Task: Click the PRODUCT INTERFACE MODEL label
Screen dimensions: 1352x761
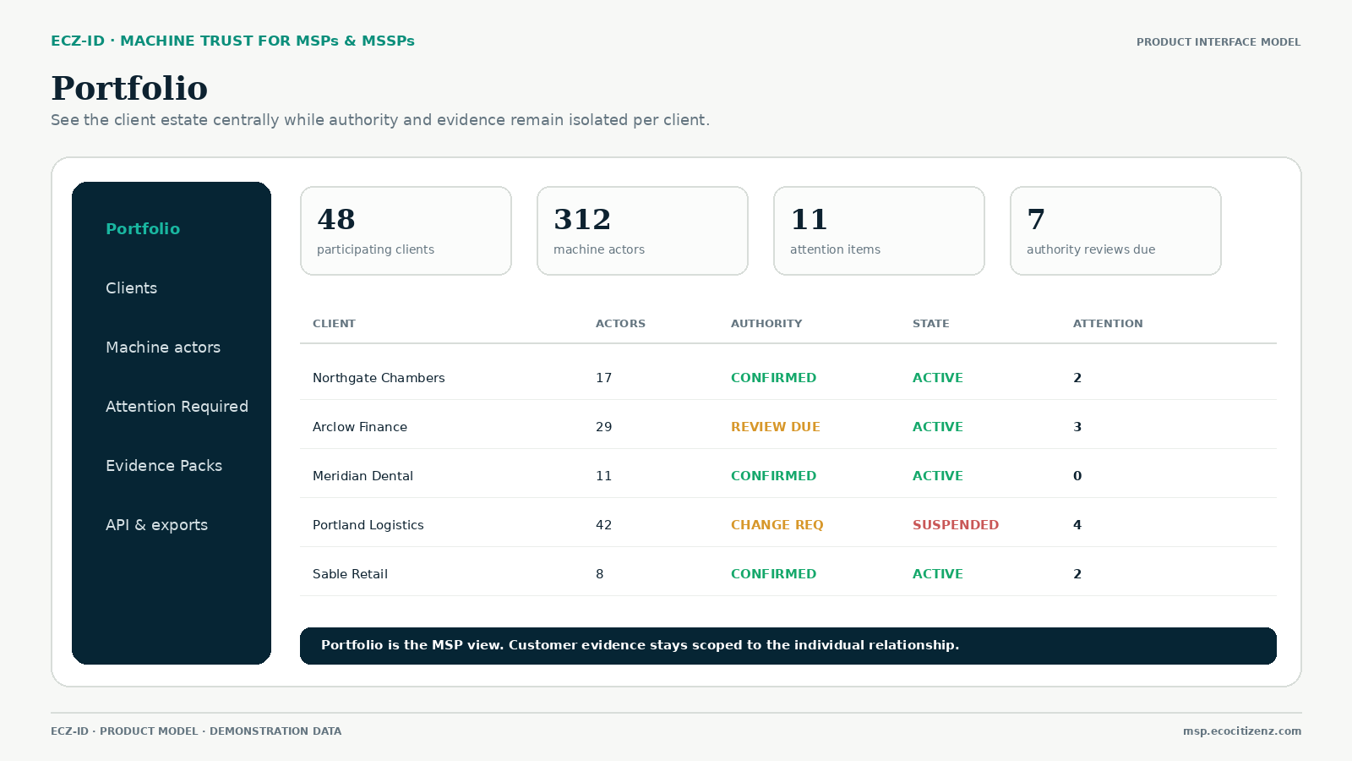Action: click(x=1218, y=42)
